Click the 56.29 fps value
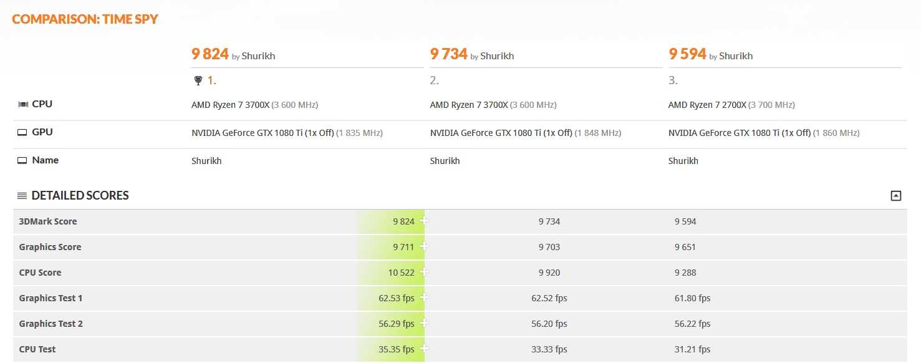Image resolution: width=921 pixels, height=363 pixels. [397, 324]
